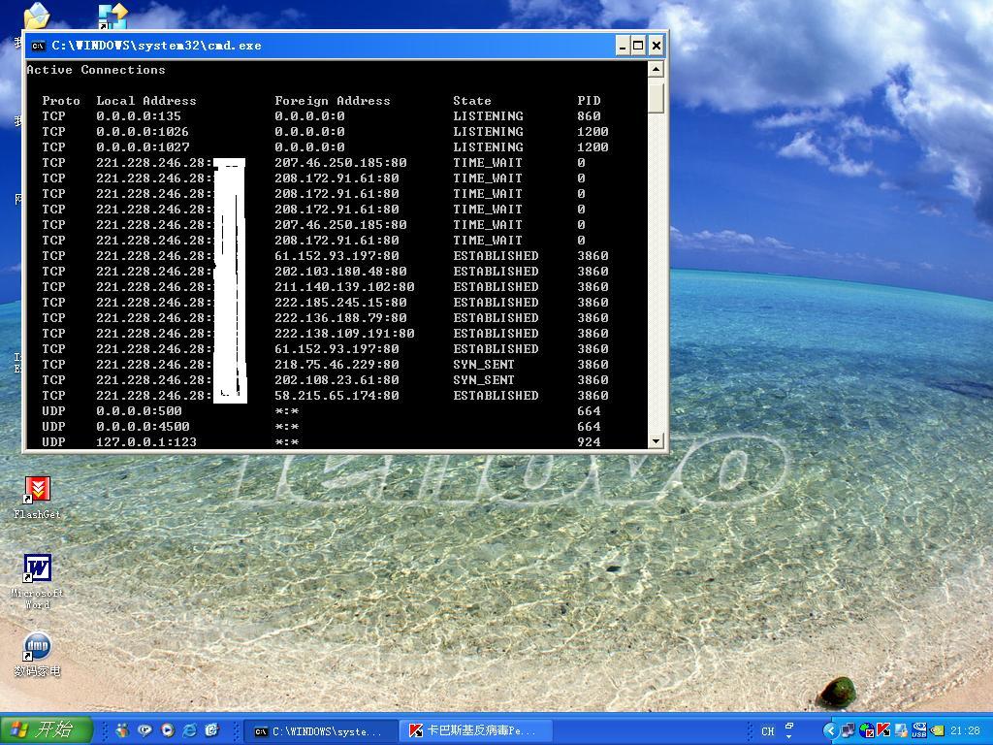The image size is (993, 745).
Task: Click foreign address 202.108.23.61:80
Action: tap(336, 380)
